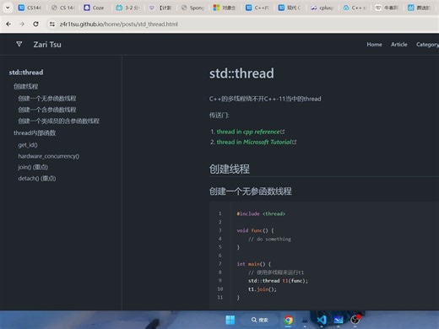Image resolution: width=439 pixels, height=329 pixels.
Task: Jump to 创建线程 section in sidebar
Action: tap(26, 86)
